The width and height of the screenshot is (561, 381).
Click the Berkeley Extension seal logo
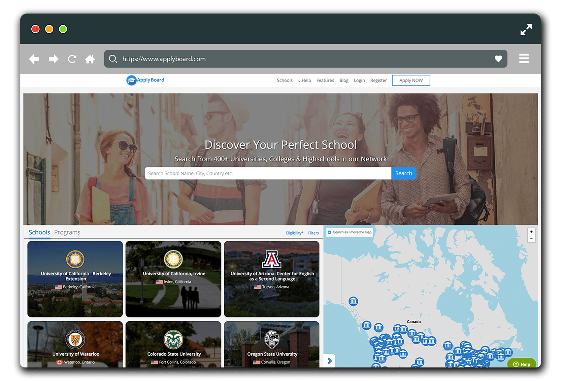[75, 259]
